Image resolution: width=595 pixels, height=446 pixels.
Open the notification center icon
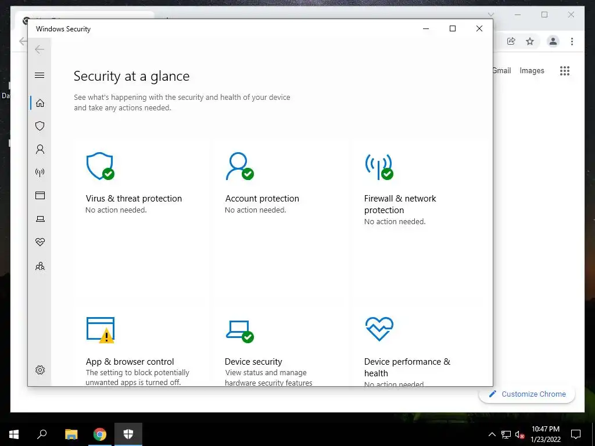[576, 434]
